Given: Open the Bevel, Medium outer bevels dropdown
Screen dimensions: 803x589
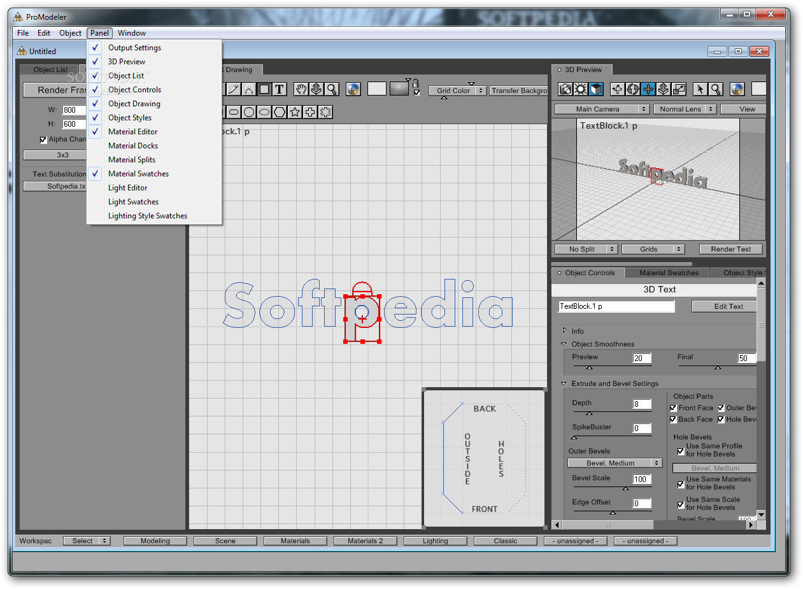Looking at the screenshot, I should (615, 464).
